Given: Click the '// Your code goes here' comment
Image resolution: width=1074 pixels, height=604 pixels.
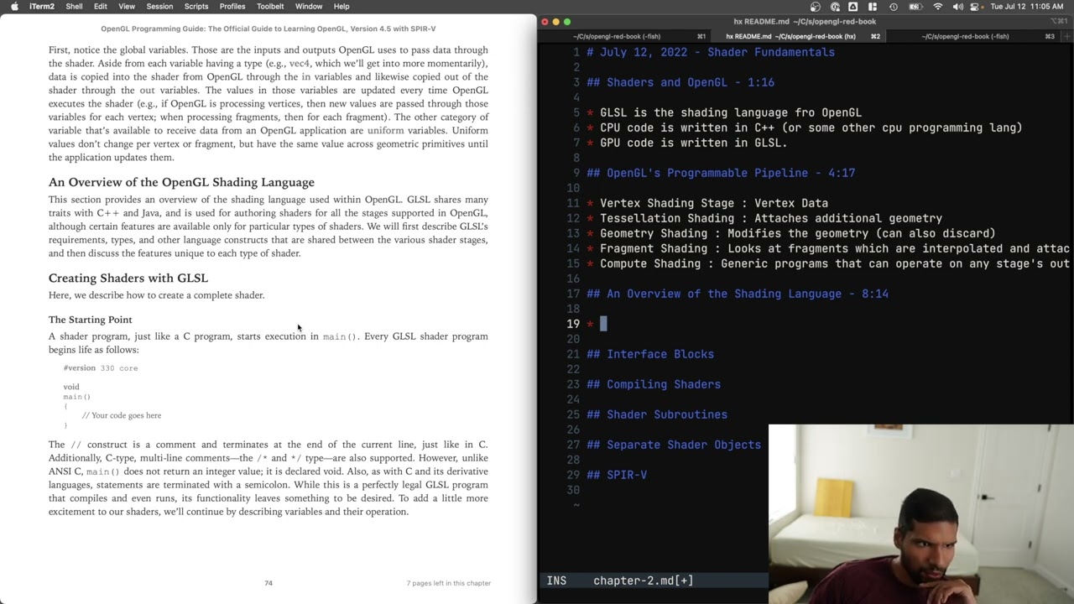Looking at the screenshot, I should tap(122, 415).
